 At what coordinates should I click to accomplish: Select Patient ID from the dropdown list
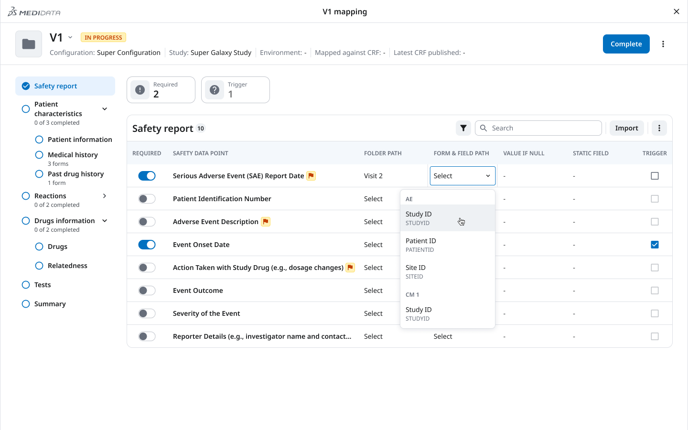coord(420,244)
